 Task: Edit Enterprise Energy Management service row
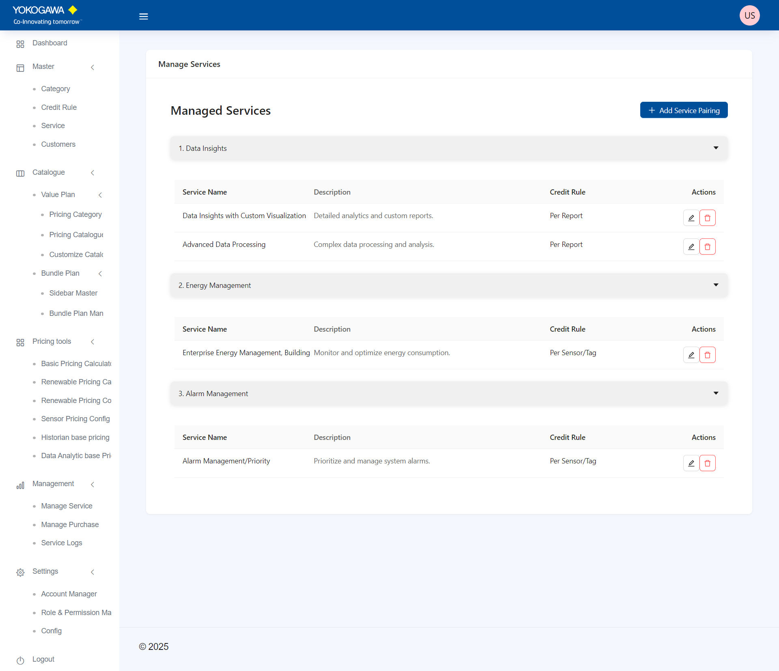coord(691,355)
